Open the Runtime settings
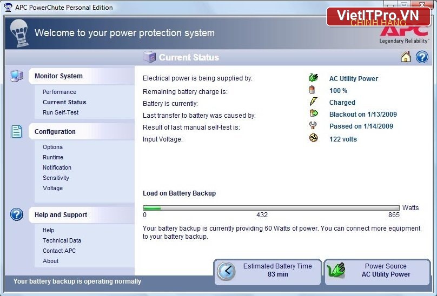This screenshot has height=296, width=437. coord(52,157)
